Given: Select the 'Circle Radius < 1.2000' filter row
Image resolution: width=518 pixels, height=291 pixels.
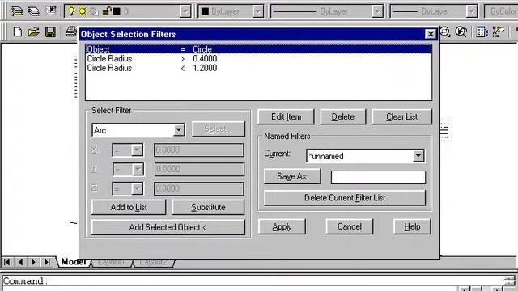Looking at the screenshot, I should click(258, 68).
